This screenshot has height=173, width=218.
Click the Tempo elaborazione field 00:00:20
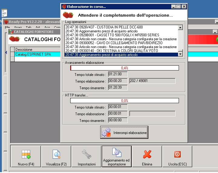[118, 81]
